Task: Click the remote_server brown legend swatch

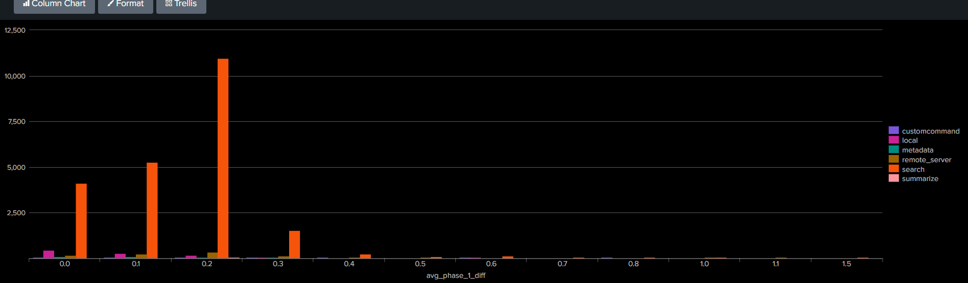Action: [x=893, y=159]
